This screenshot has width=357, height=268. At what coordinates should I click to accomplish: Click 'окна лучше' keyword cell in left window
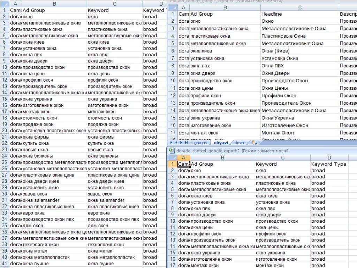[x=114, y=263]
